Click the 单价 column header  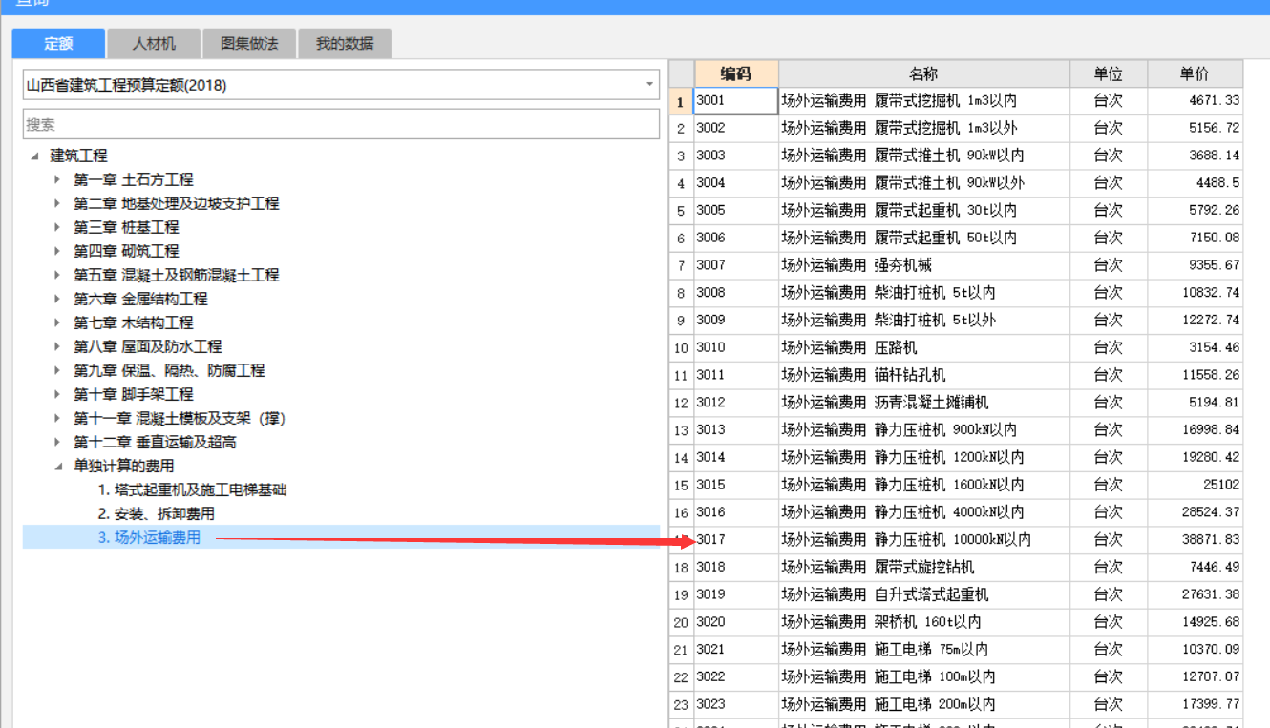click(1195, 73)
